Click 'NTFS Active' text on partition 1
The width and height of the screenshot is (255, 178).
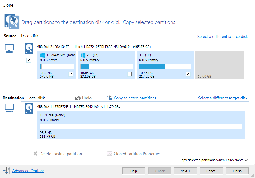pos(49,60)
